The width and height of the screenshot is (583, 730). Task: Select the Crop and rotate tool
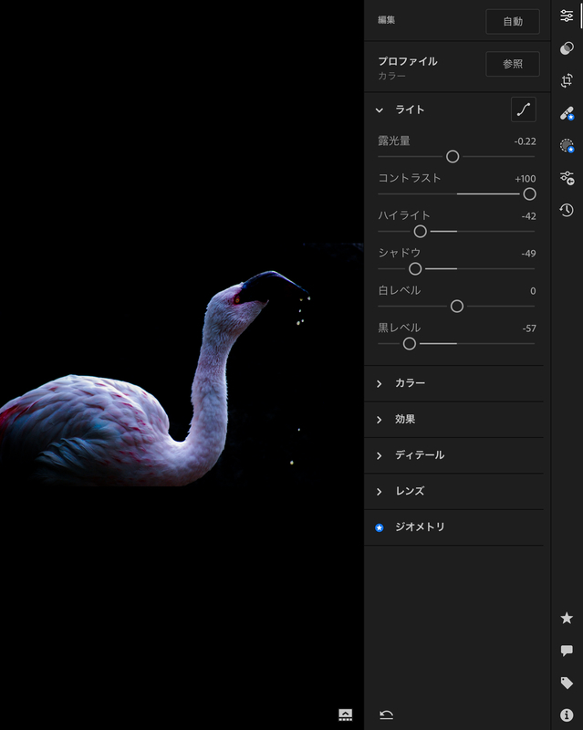567,80
